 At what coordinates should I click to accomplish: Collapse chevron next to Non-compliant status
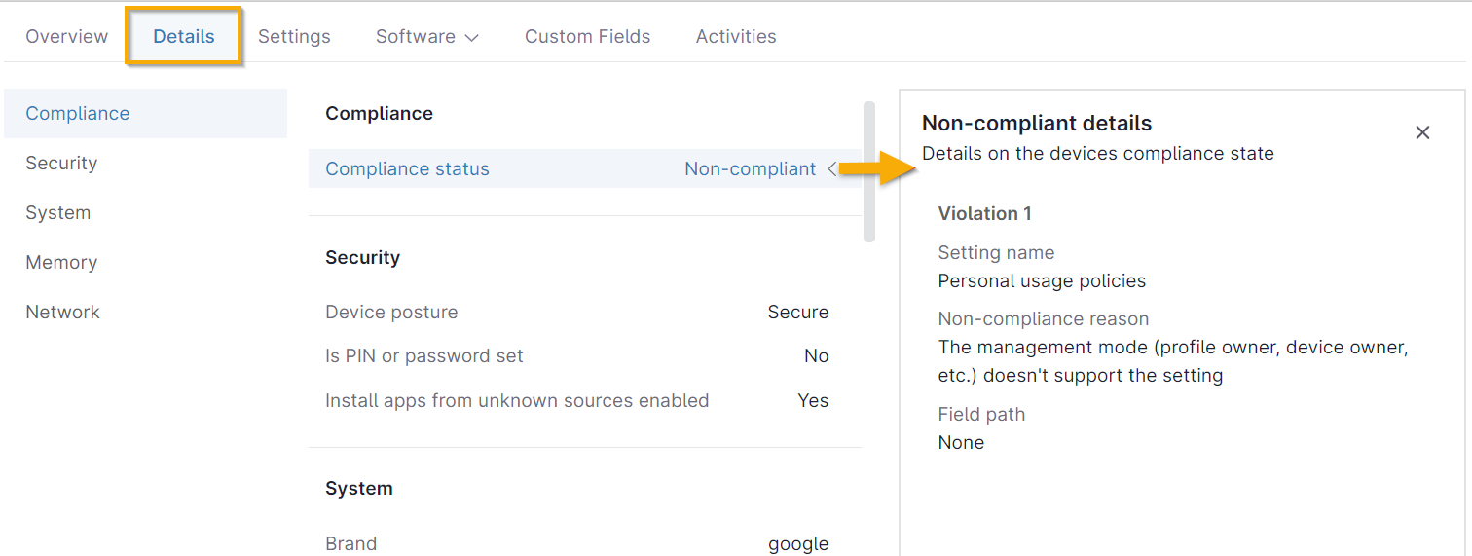click(x=832, y=168)
